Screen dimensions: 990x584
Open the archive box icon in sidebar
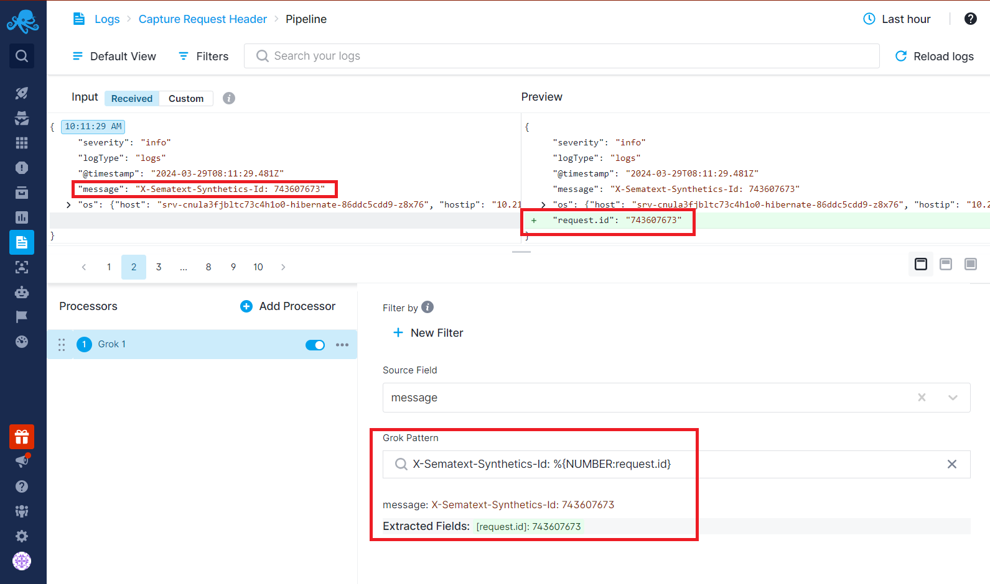click(22, 193)
